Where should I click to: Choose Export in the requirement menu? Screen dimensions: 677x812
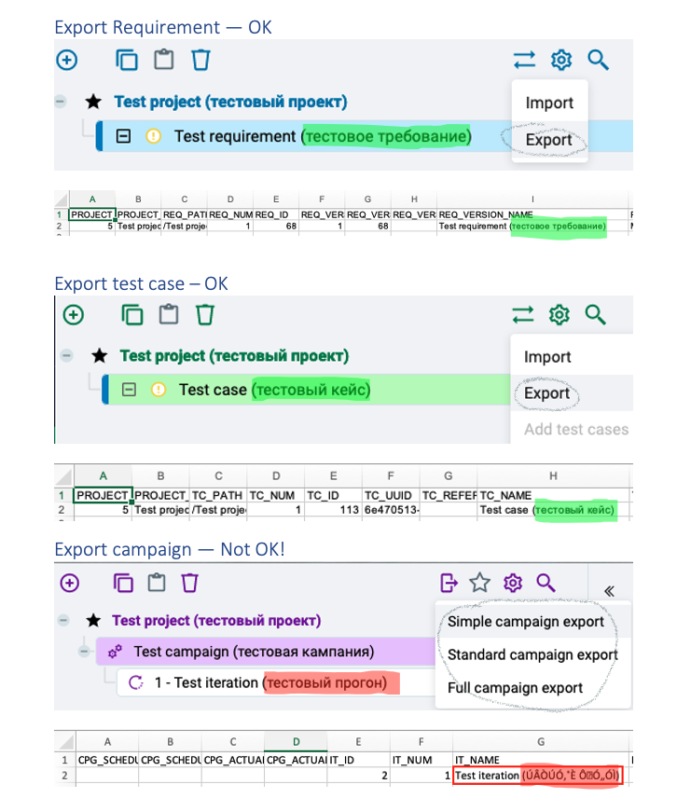click(x=549, y=140)
